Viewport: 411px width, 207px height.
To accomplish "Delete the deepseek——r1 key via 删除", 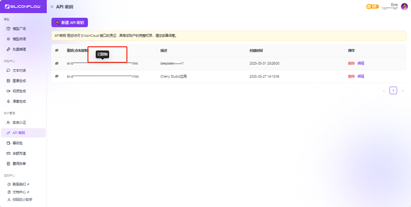I will 351,63.
